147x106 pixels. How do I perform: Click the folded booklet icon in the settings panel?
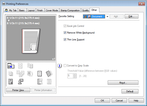[49, 73]
